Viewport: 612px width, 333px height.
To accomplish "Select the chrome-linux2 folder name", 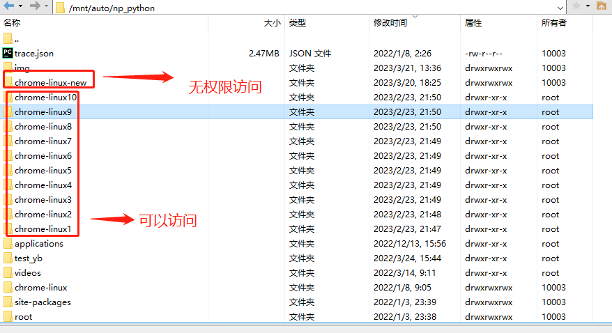I will pyautogui.click(x=43, y=215).
